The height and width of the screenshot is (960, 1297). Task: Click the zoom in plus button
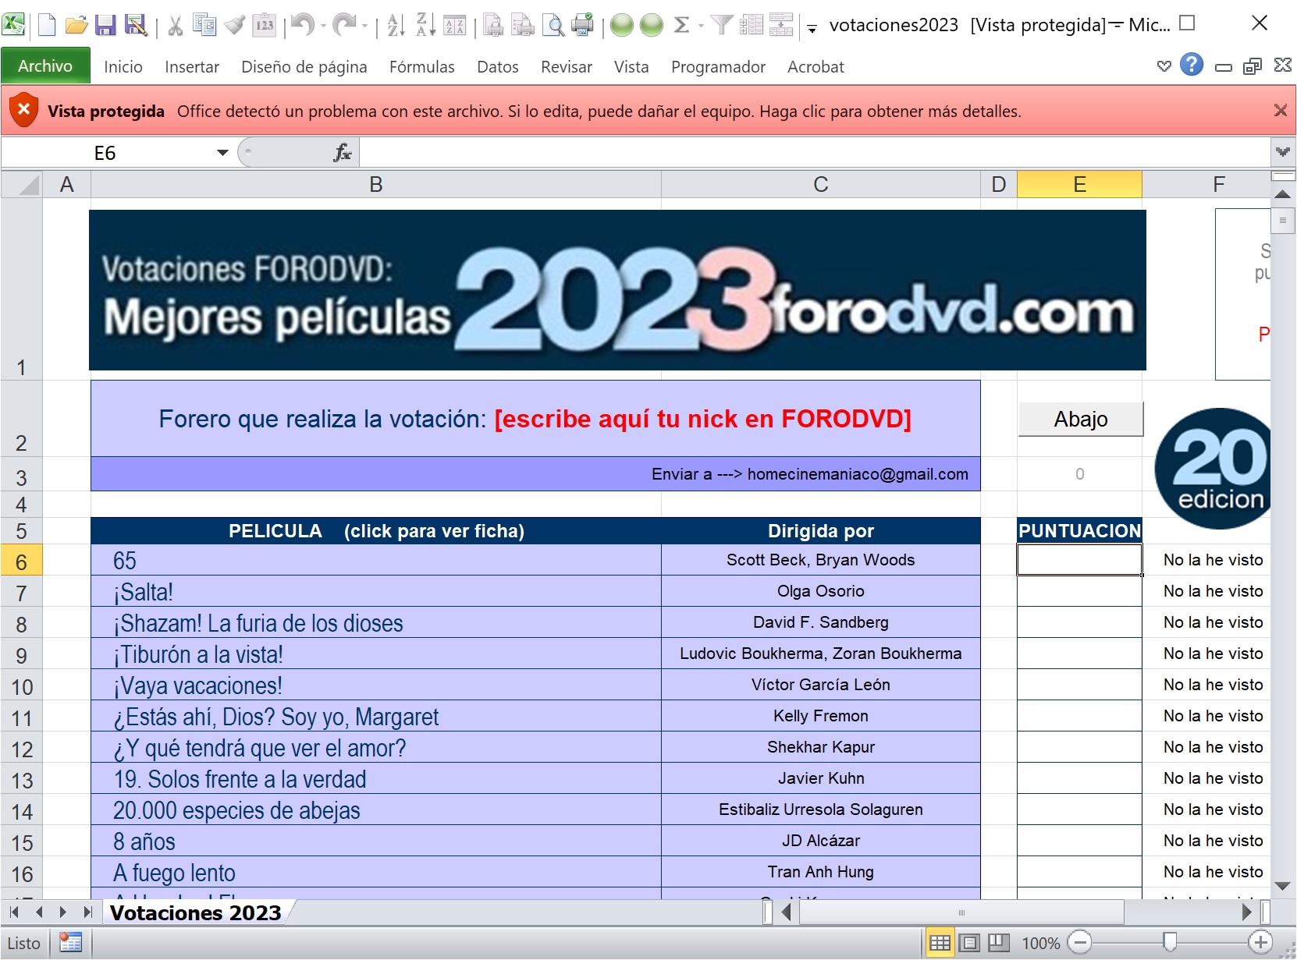coord(1260,943)
